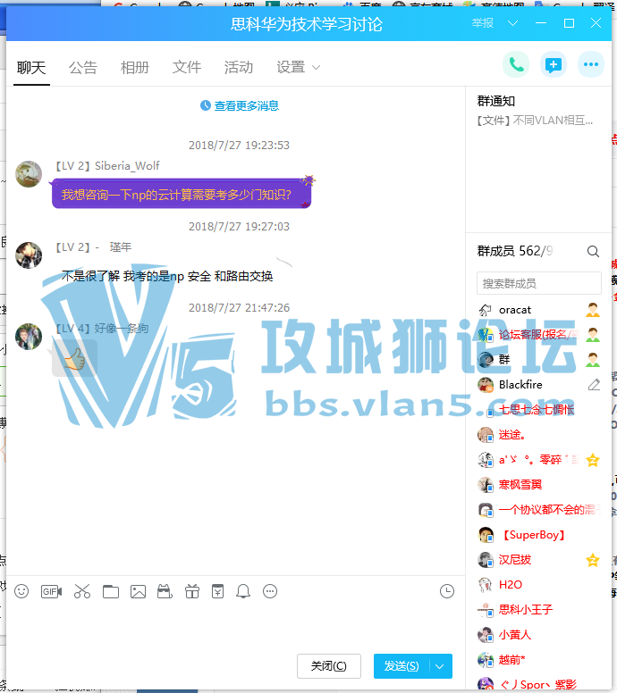Viewport: 617px width, 693px height.
Task: Open the group notice about 不同VLAN相互
Action: [535, 121]
